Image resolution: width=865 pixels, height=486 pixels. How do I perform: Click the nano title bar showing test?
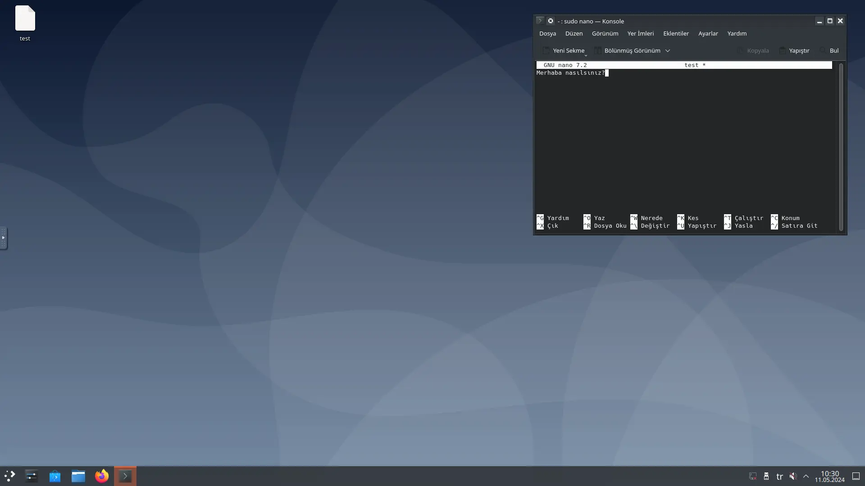[684, 65]
